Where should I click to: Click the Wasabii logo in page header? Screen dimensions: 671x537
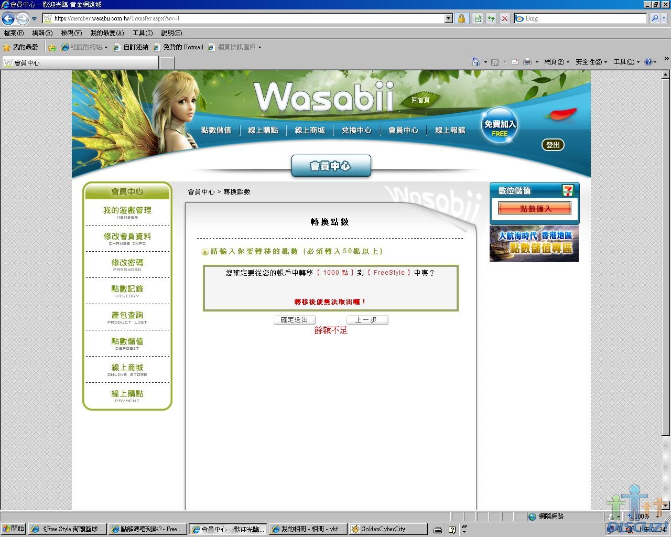[x=324, y=97]
